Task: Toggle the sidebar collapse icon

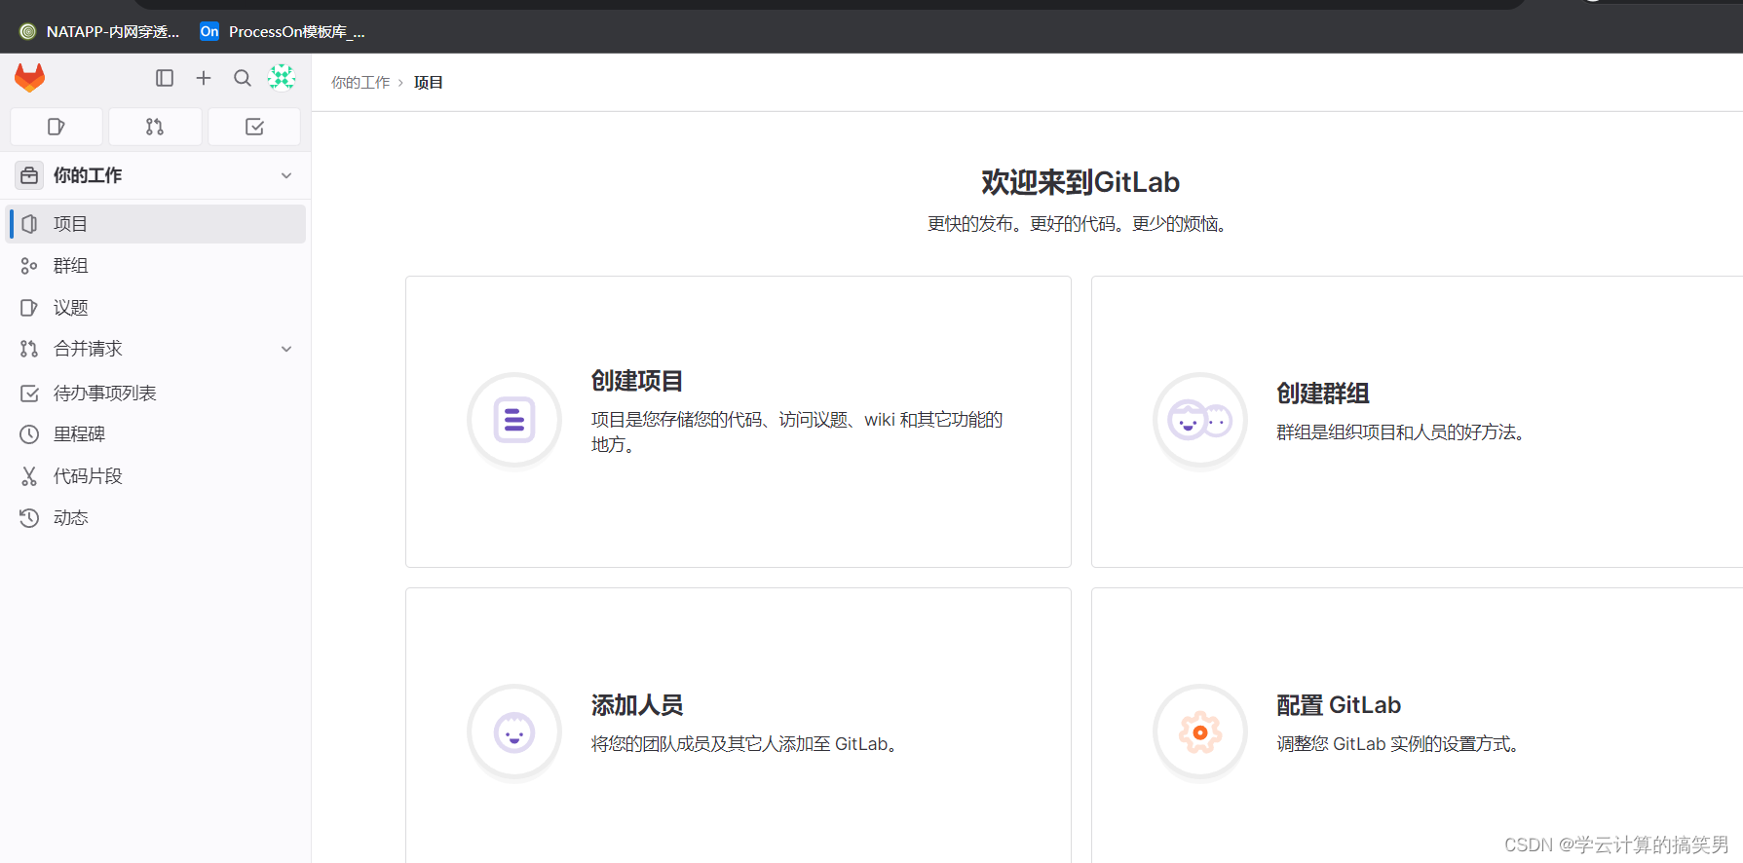Action: tap(165, 78)
